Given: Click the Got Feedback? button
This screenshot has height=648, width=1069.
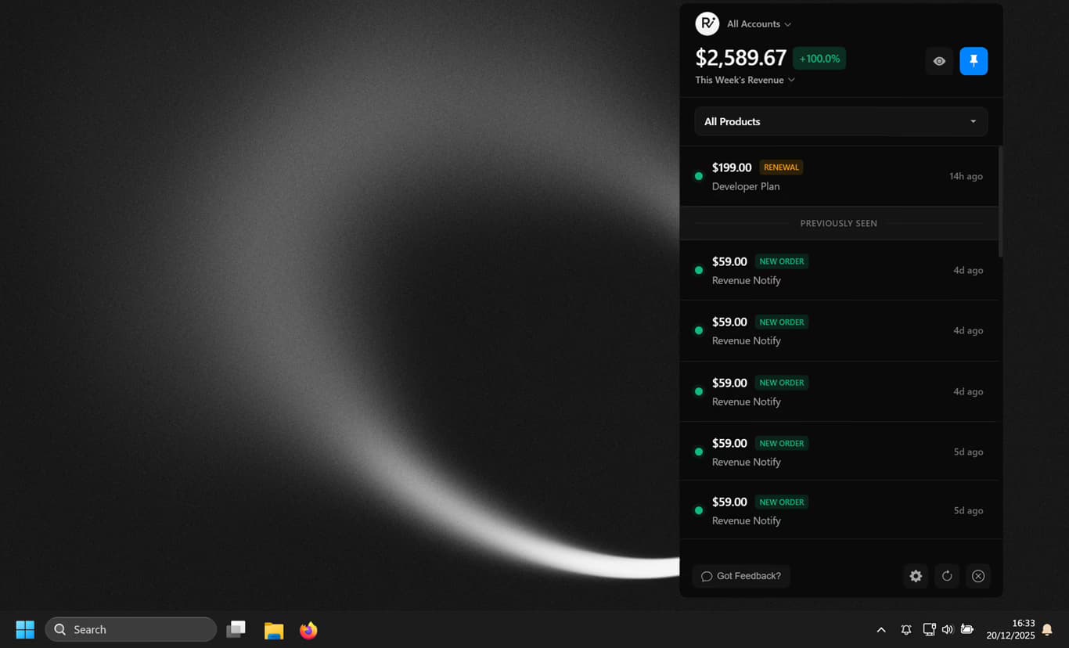Looking at the screenshot, I should tap(740, 576).
